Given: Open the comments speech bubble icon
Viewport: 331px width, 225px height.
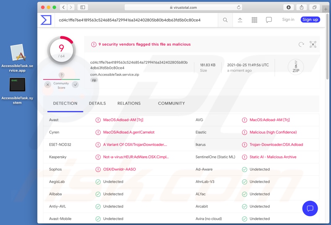Looking at the screenshot, I should (269, 20).
